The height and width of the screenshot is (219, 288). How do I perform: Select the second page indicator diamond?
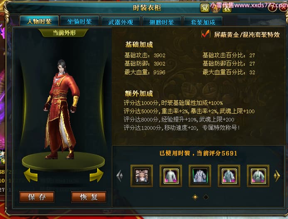pyautogui.click(x=206, y=197)
